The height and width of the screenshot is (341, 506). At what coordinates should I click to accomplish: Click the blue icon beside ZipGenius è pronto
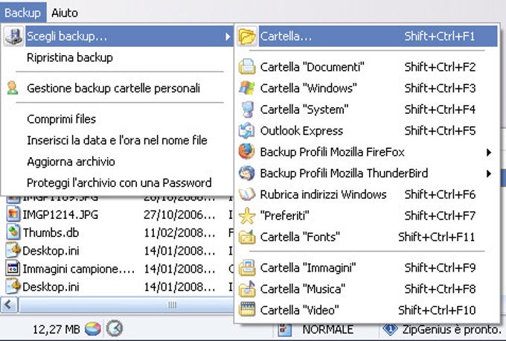coord(390,329)
